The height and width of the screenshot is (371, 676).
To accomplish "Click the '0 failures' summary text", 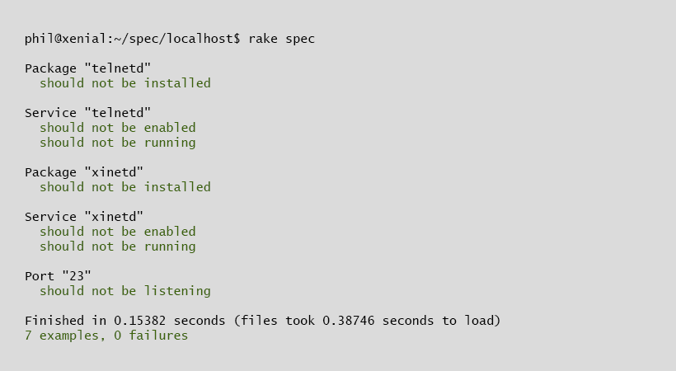I will coord(151,336).
